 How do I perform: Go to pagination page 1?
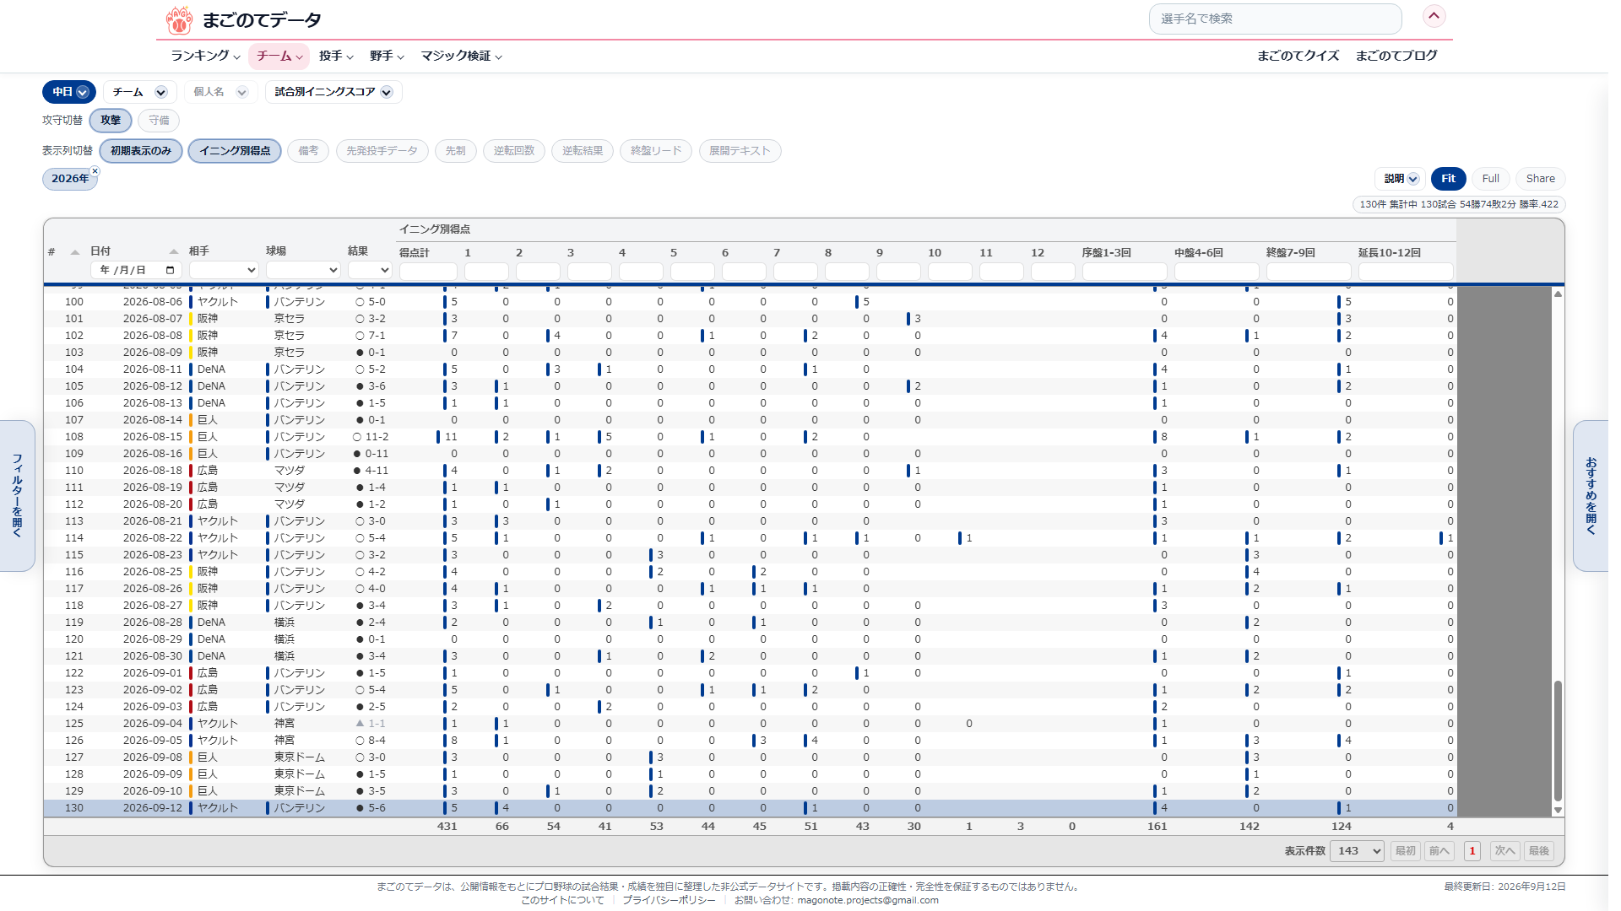click(x=1472, y=851)
